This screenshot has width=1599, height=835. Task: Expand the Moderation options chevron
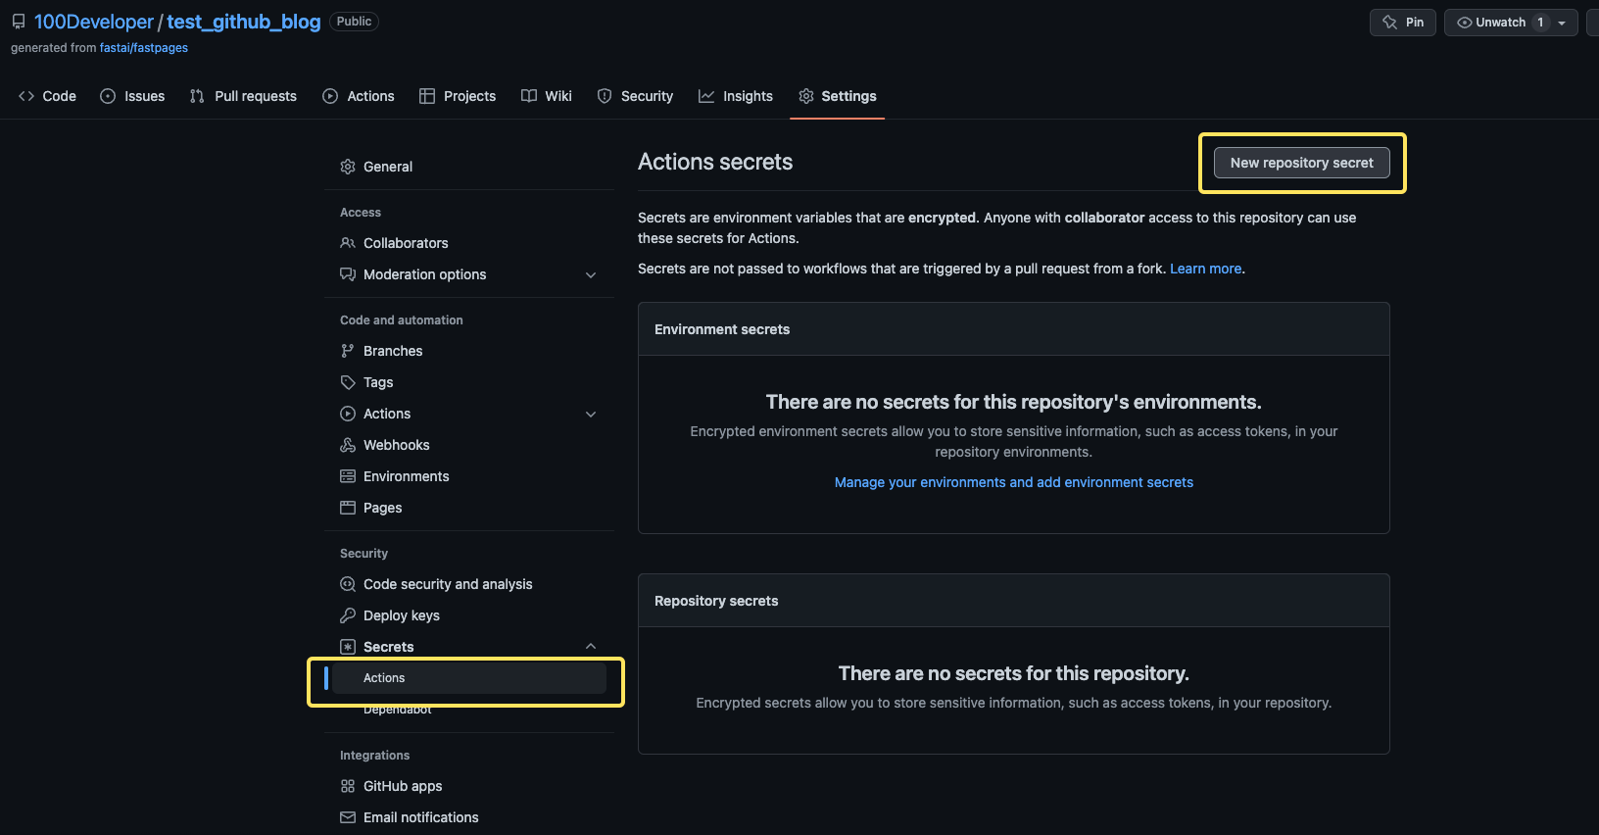591,275
